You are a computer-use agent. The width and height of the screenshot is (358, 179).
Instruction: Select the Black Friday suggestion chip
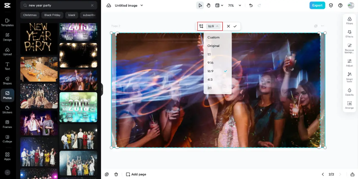[52, 15]
